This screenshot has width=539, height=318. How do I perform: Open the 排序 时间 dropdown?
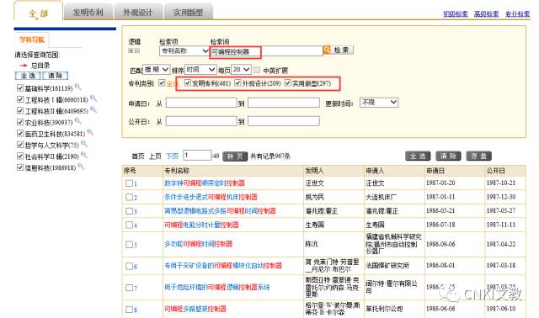tap(200, 70)
